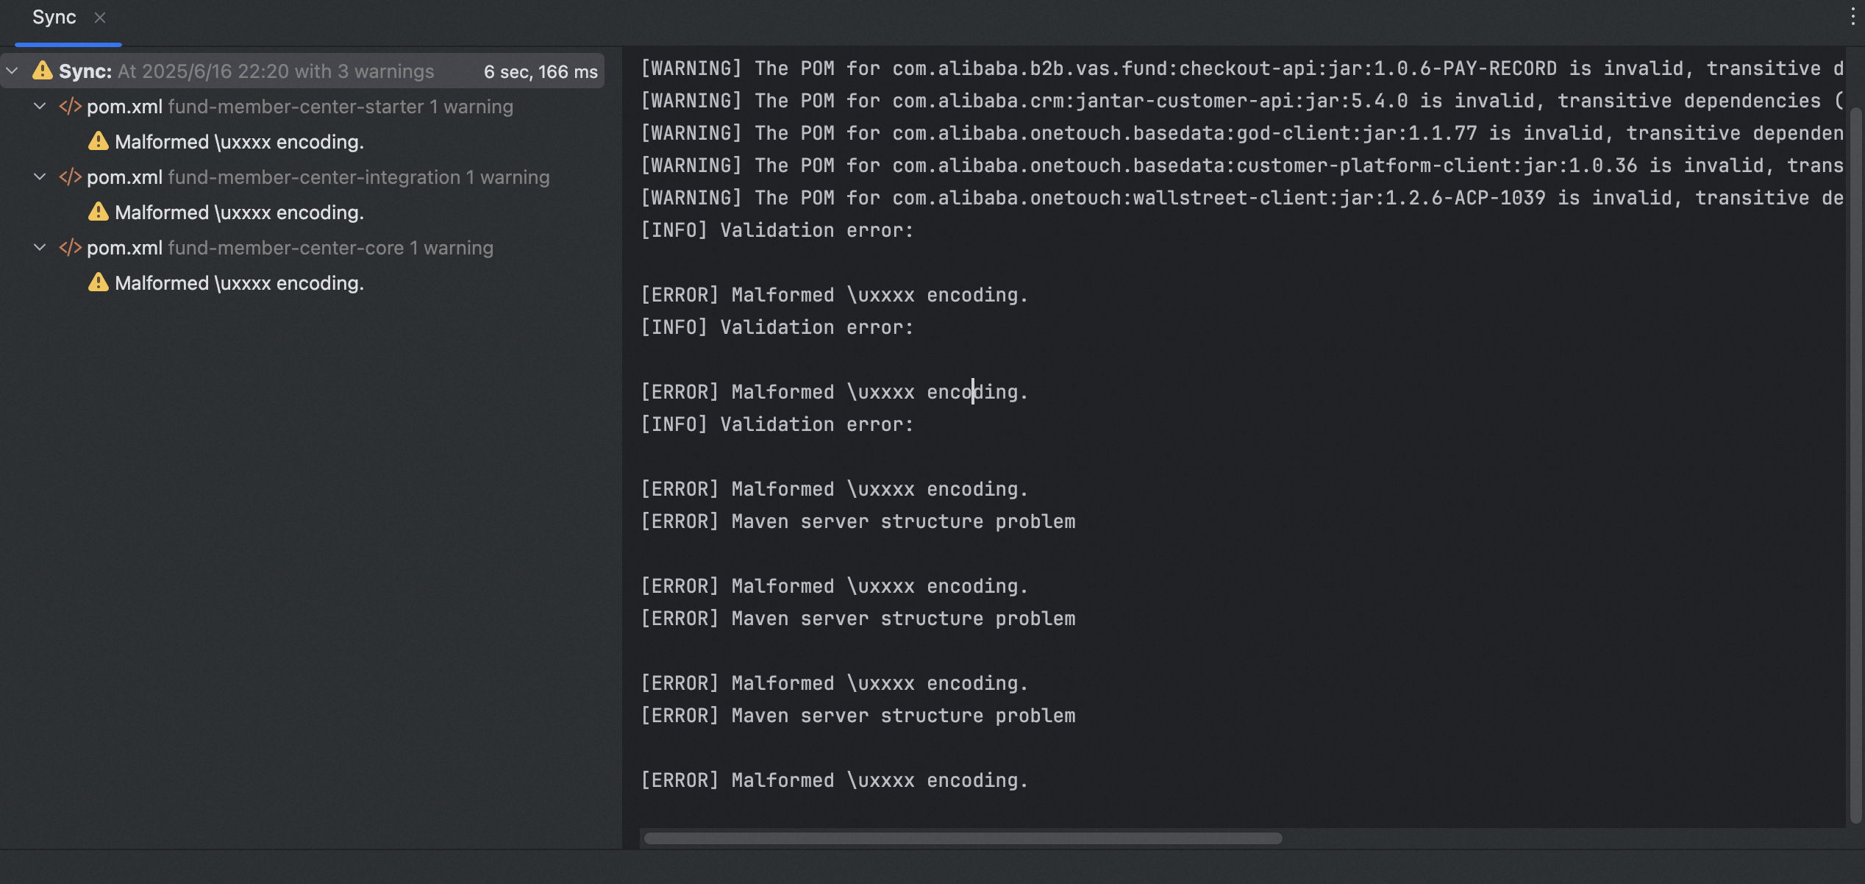Image resolution: width=1865 pixels, height=884 pixels.
Task: Open the three-dot options menu
Action: tap(1852, 18)
